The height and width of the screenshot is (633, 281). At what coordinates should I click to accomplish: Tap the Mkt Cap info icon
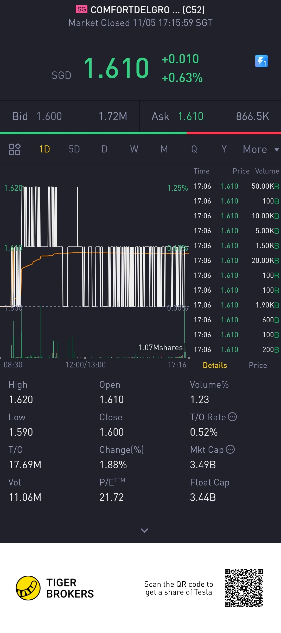230,450
